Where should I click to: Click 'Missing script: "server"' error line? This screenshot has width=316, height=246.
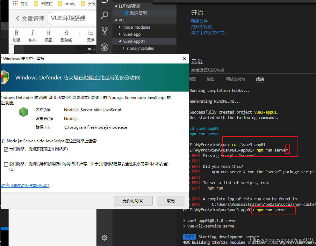coord(230,156)
